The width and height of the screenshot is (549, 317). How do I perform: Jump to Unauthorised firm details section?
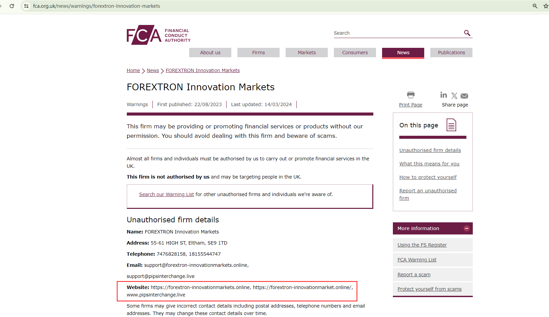point(430,150)
